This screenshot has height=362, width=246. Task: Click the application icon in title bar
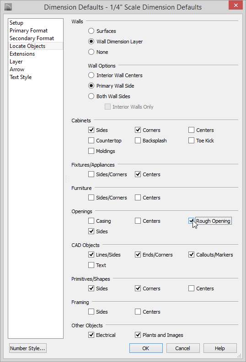coord(8,7)
